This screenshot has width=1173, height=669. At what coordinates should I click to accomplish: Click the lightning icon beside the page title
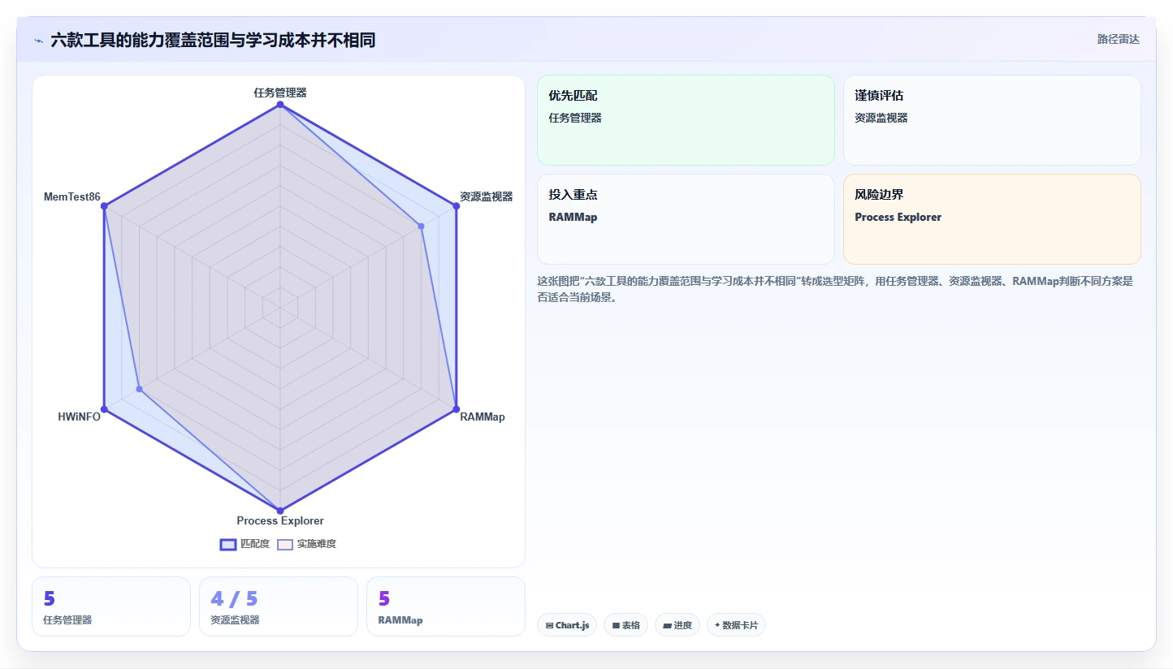coord(38,41)
